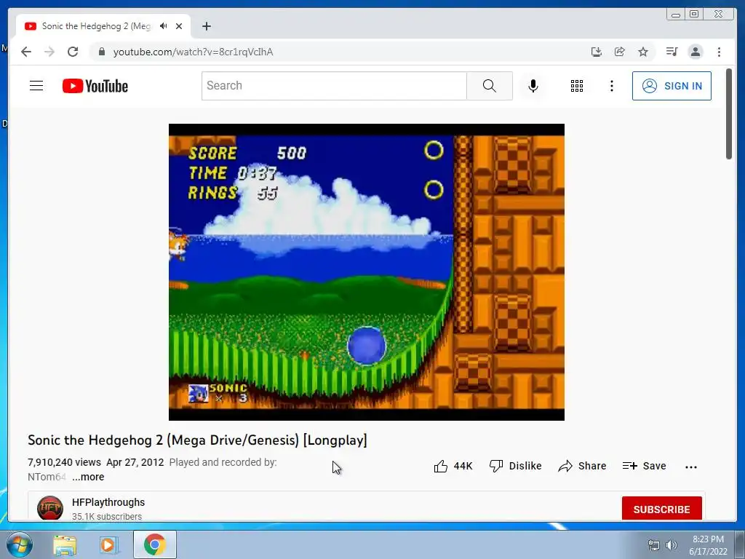
Task: Install app icon in the address bar
Action: [x=597, y=52]
